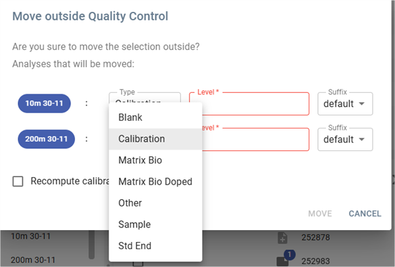
Task: Click the Level field of the second row
Action: (x=255, y=140)
